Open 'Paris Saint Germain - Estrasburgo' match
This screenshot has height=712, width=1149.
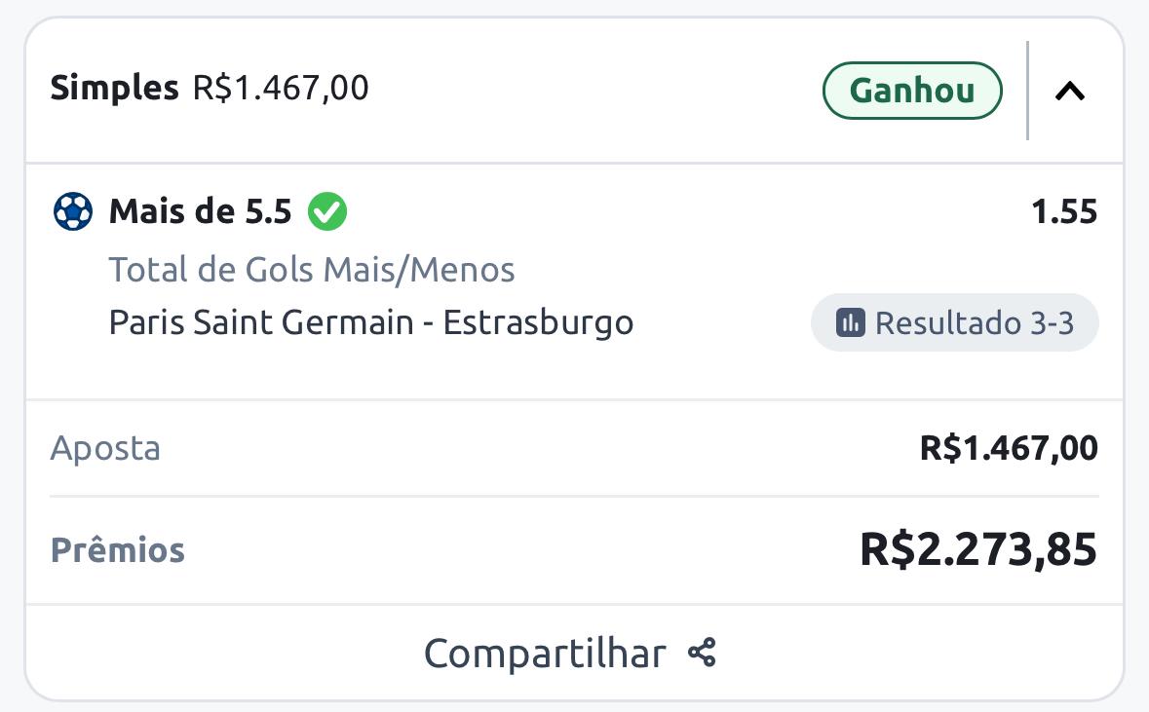371,322
